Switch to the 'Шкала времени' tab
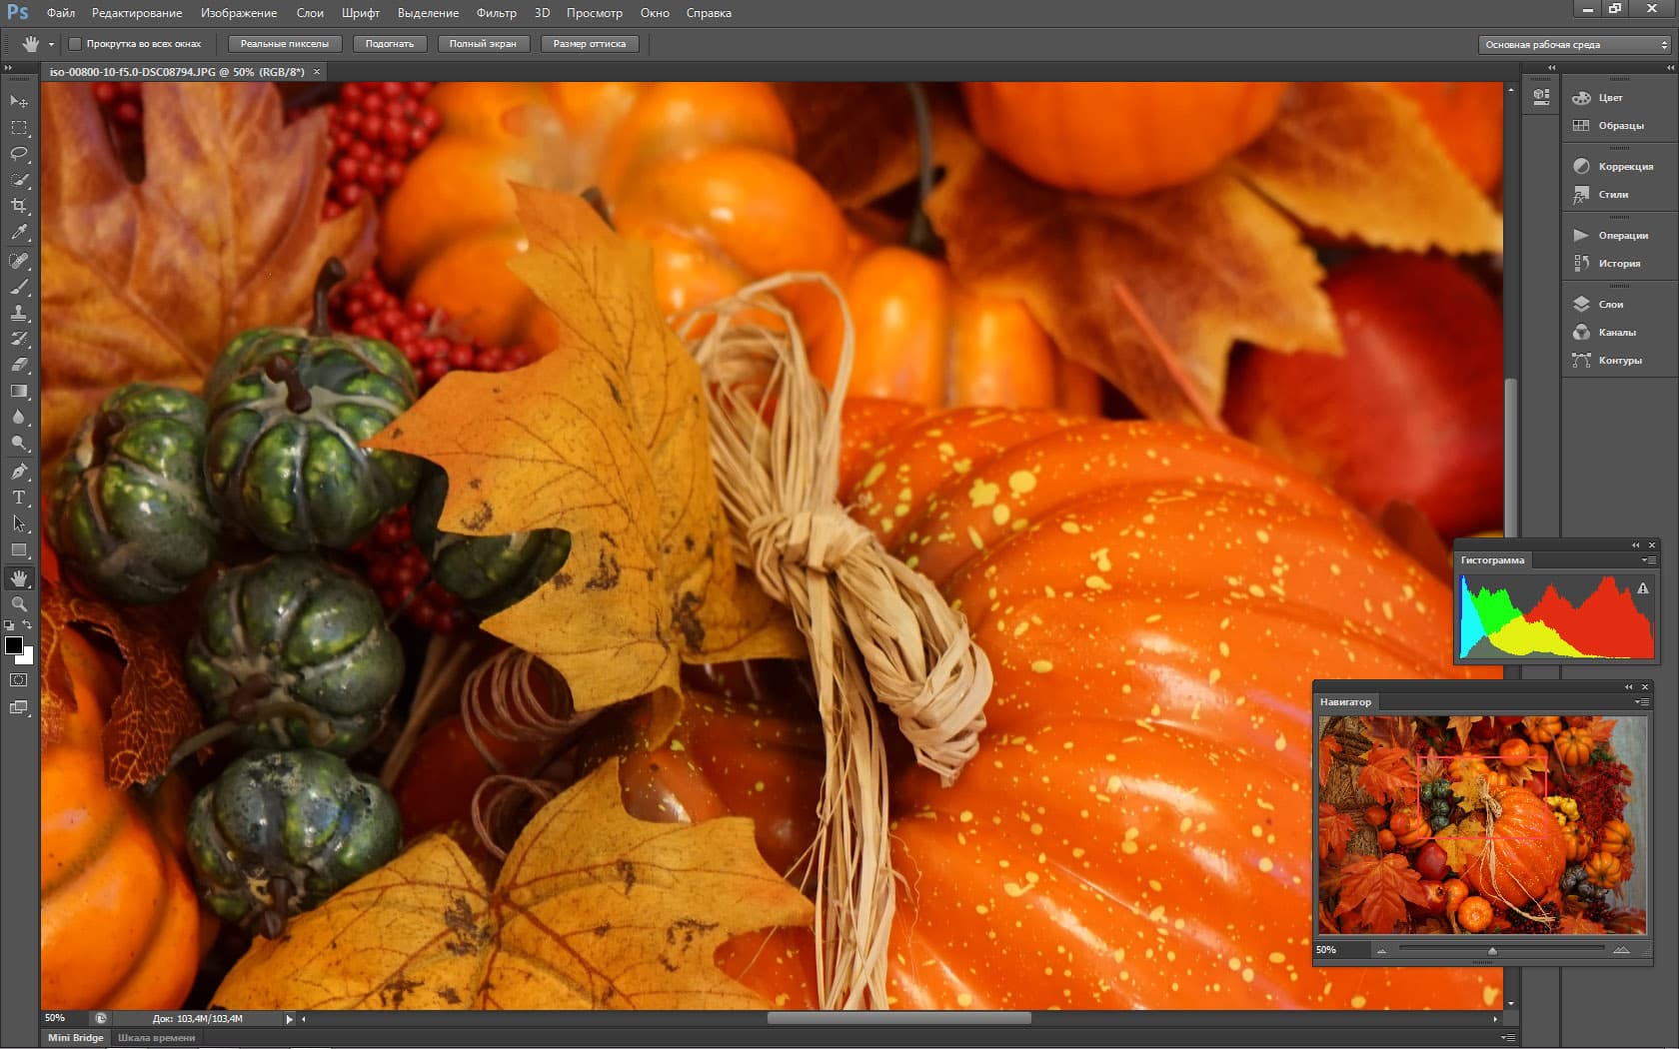The width and height of the screenshot is (1679, 1049). [157, 1038]
